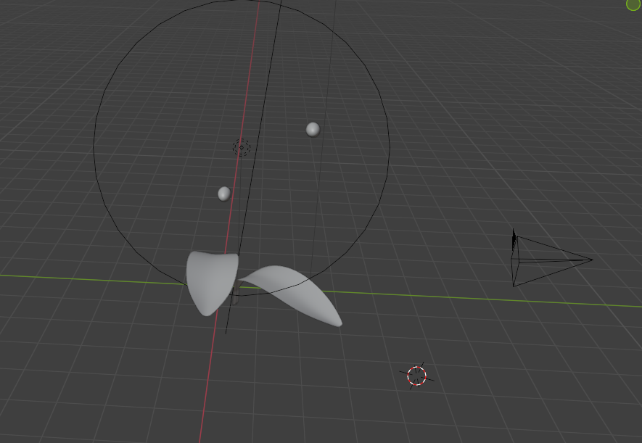Click the green Y-axis gizmo circle

coord(634,4)
